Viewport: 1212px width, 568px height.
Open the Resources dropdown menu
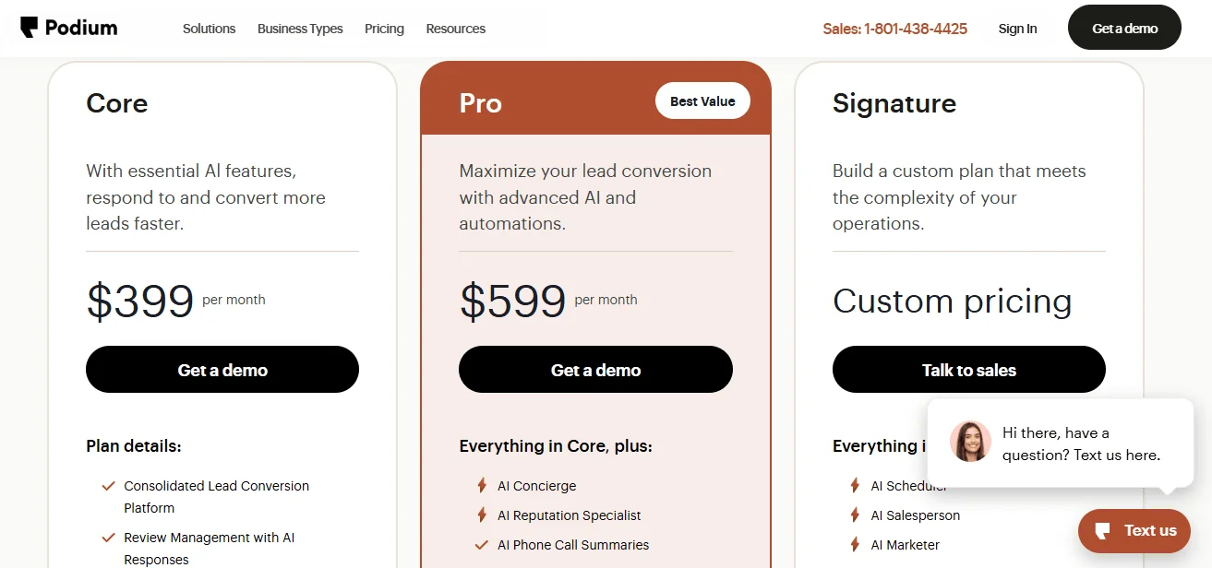tap(455, 29)
